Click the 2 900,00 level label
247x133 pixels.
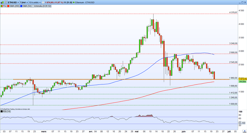click(233, 52)
